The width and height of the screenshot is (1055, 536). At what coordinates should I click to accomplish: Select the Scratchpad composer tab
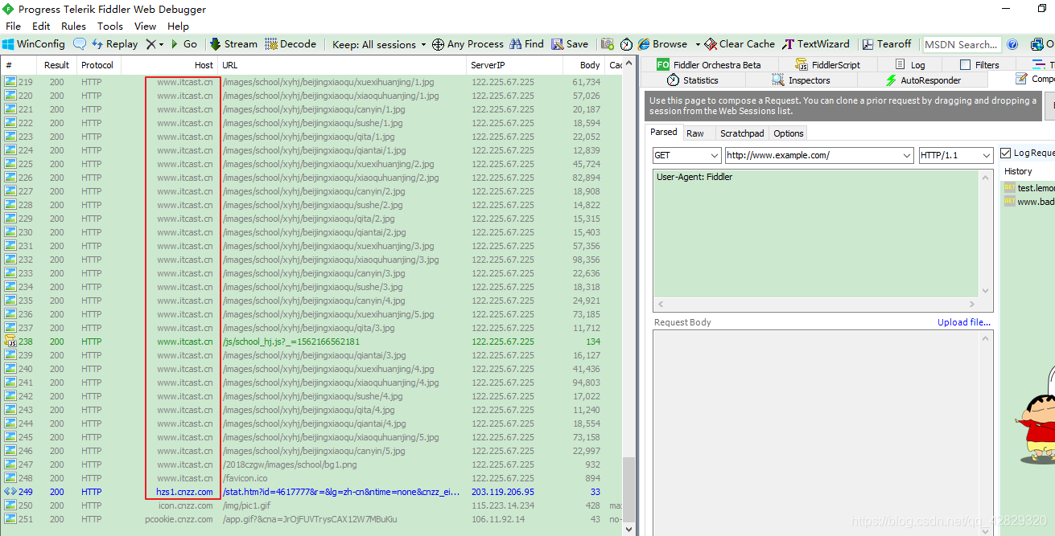tap(742, 133)
